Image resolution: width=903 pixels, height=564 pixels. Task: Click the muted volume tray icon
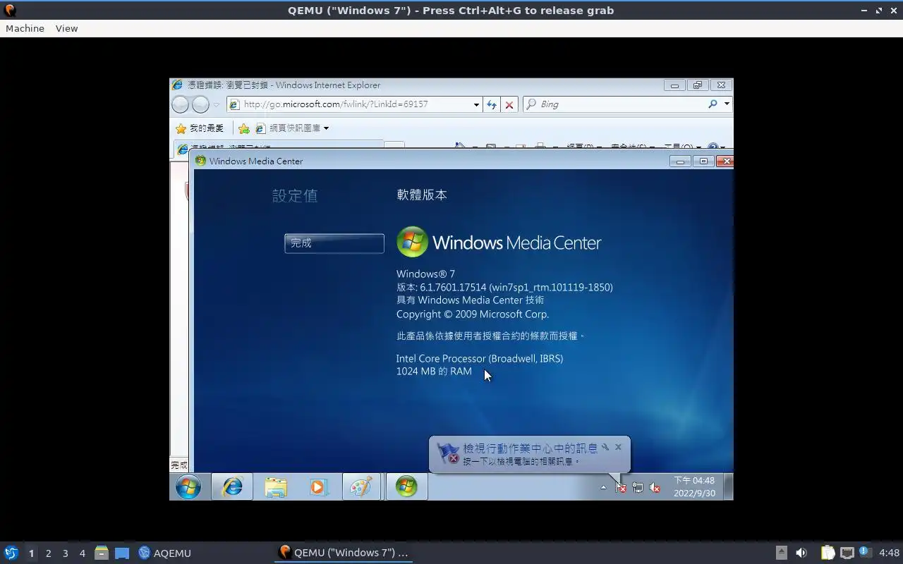point(655,487)
